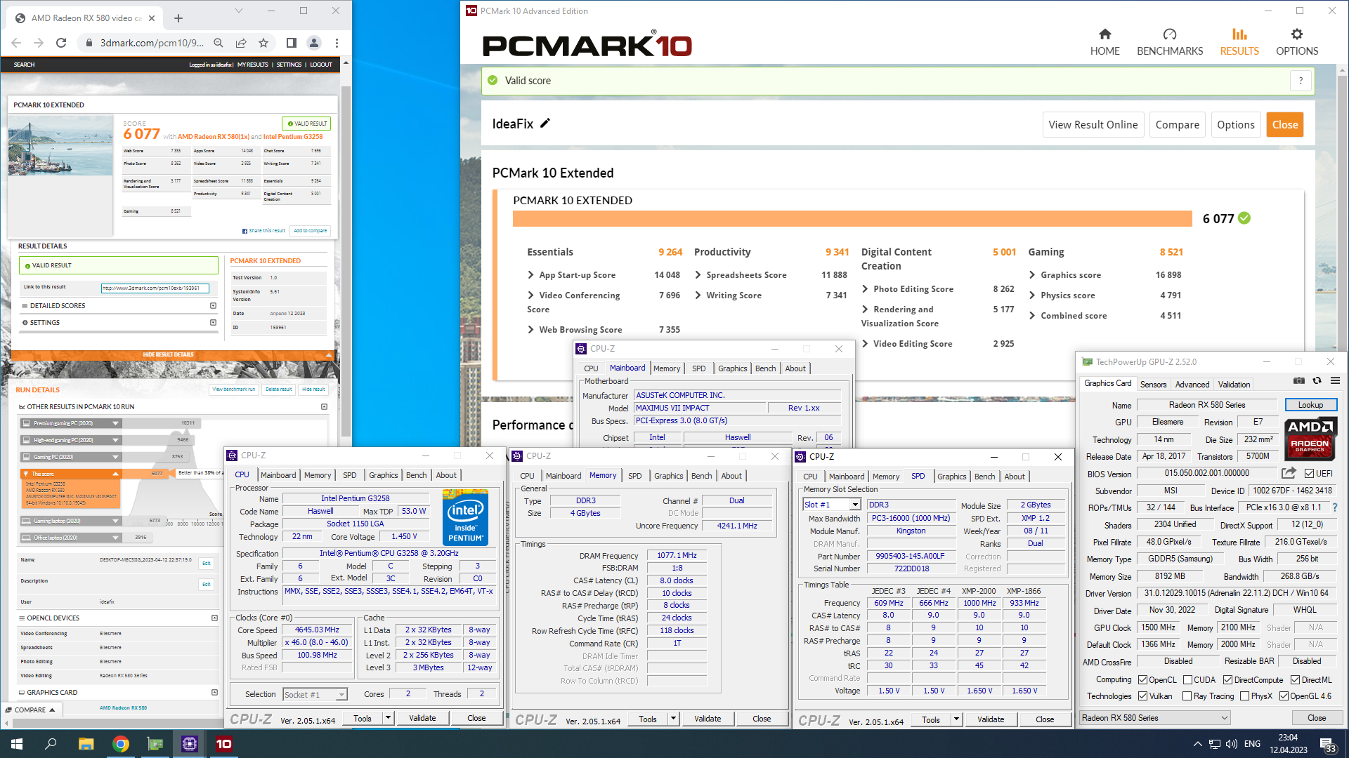Open Radeon RX 580 Series GPU selector dropdown
This screenshot has width=1349, height=758.
click(x=1155, y=718)
